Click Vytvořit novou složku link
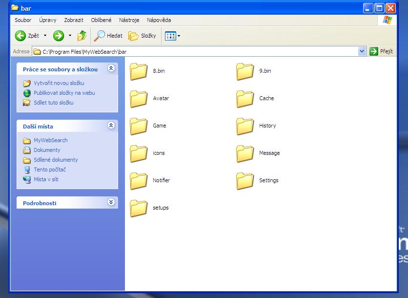This screenshot has width=408, height=298. pos(59,83)
